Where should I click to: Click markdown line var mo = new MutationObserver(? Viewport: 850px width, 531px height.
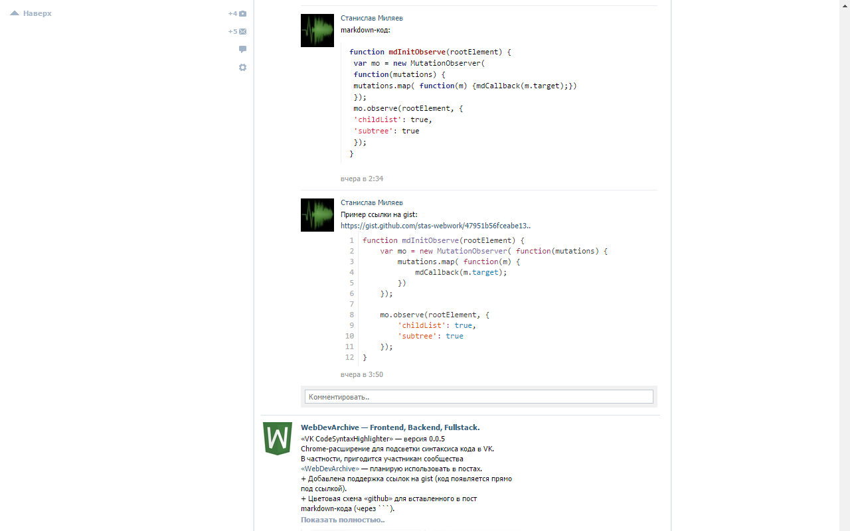[x=419, y=63]
